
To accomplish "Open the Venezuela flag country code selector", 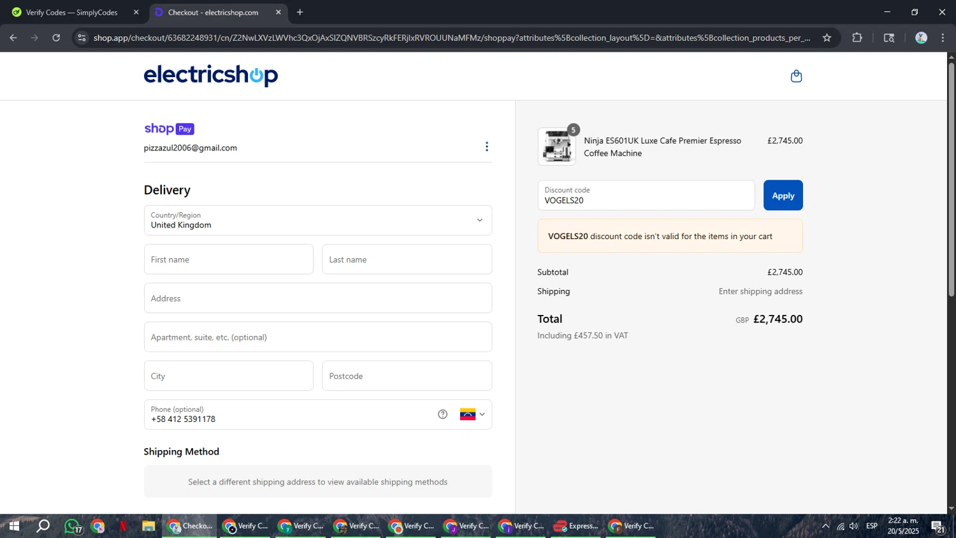I will 472,414.
